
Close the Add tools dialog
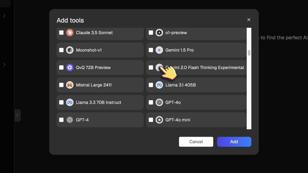point(249,20)
